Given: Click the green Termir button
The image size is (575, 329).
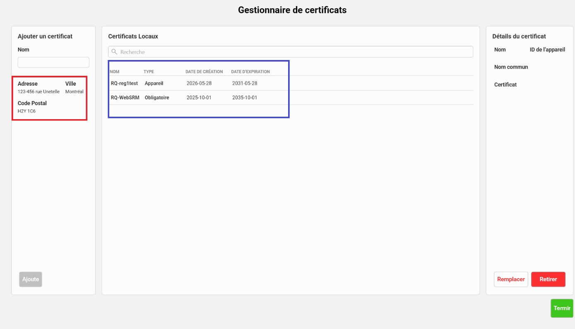Looking at the screenshot, I should (562, 308).
